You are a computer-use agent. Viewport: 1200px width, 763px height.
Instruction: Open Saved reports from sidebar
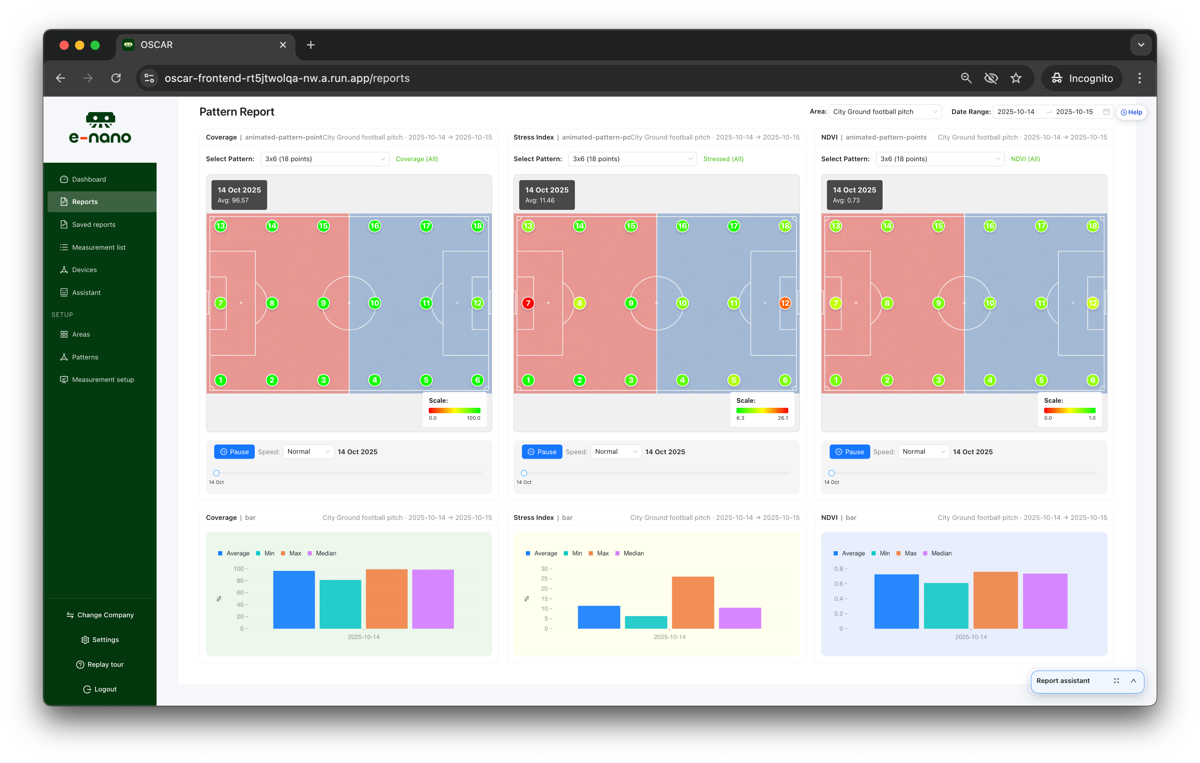coord(93,225)
